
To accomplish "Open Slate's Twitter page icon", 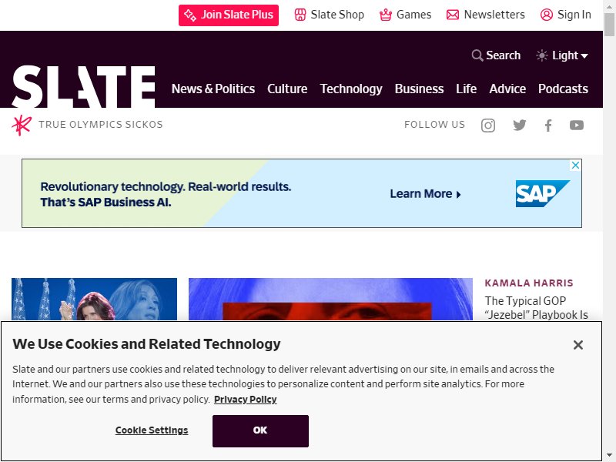I will click(x=519, y=126).
